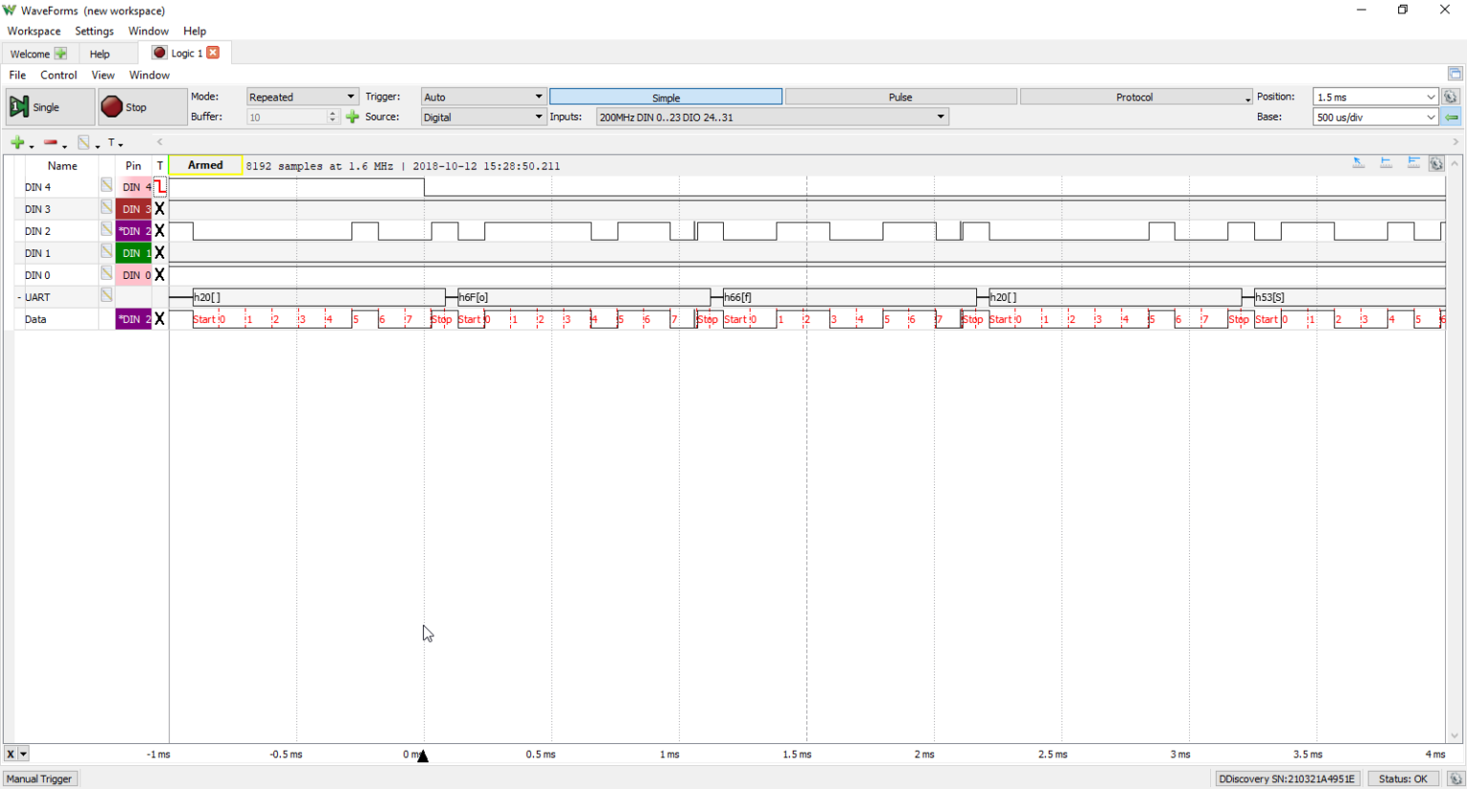Open the UART channel properties icon

click(106, 296)
